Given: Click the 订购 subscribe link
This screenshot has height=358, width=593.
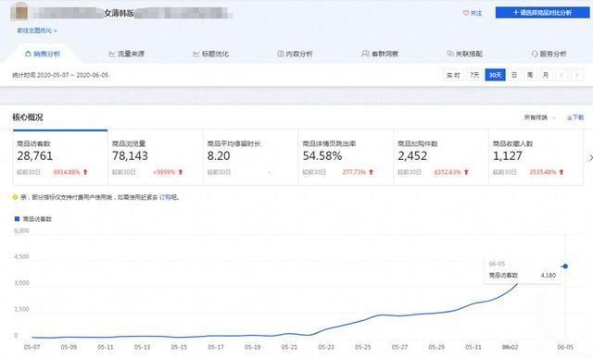Looking at the screenshot, I should coord(165,197).
